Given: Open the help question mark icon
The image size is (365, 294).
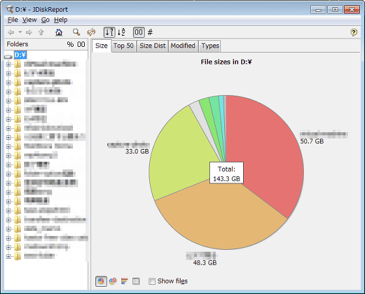Looking at the screenshot, I should (x=353, y=33).
